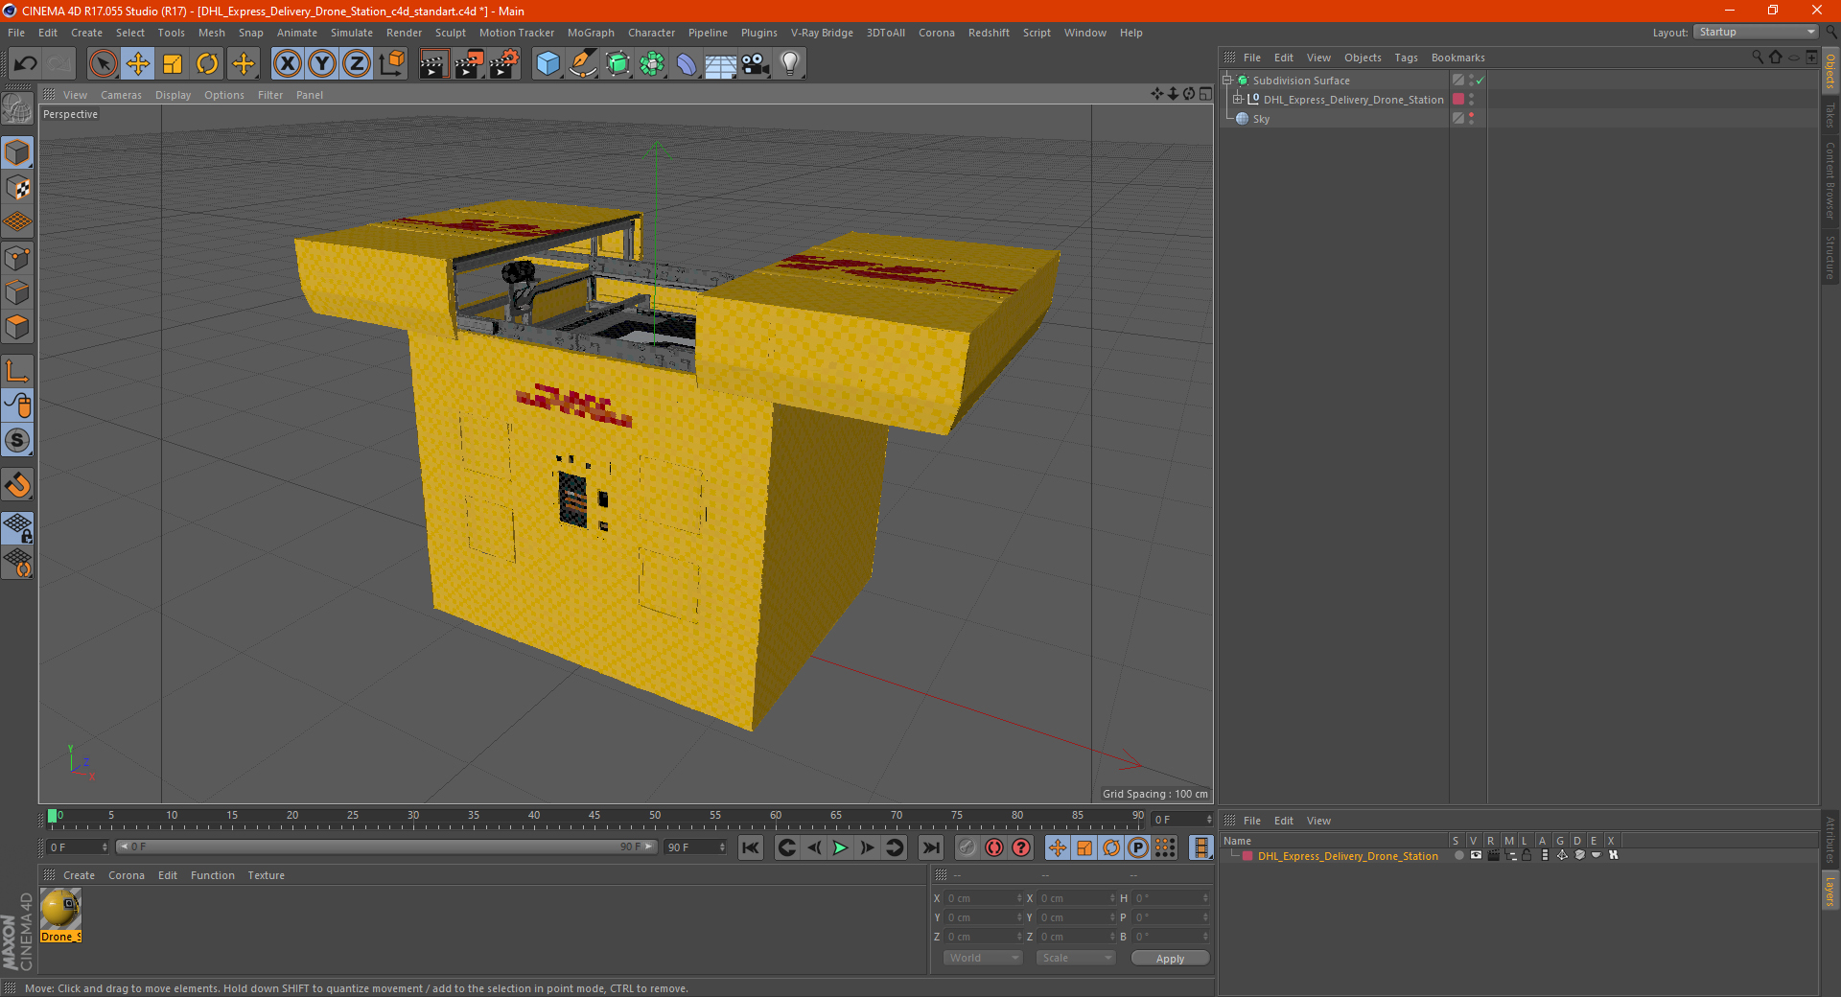
Task: Open viewport Cameras menu
Action: [x=121, y=95]
